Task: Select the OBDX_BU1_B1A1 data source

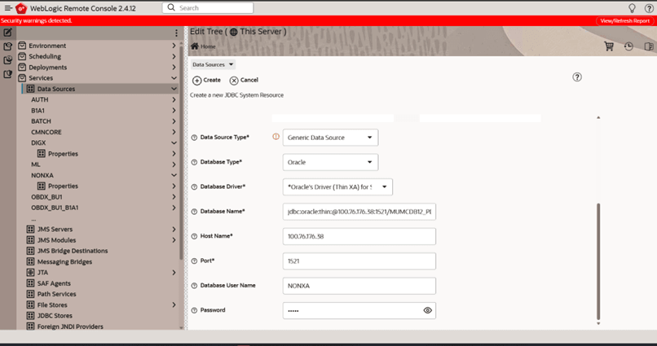Action: [55, 208]
